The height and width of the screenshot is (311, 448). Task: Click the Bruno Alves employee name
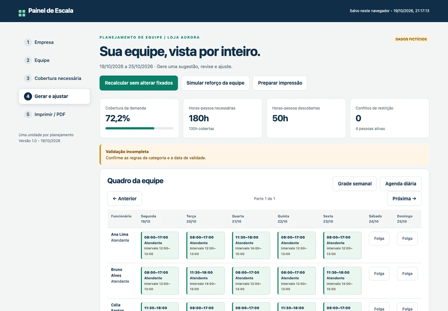(x=117, y=273)
